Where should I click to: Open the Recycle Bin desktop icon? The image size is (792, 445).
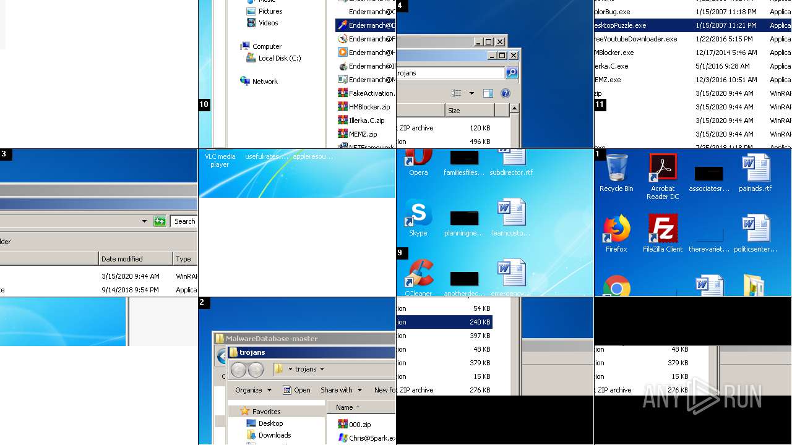click(616, 172)
